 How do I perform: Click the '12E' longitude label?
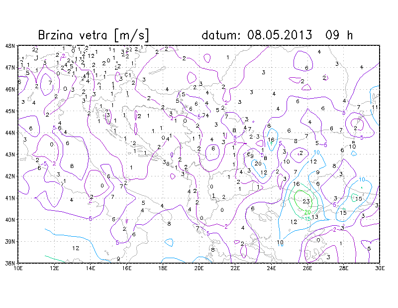click(54, 268)
